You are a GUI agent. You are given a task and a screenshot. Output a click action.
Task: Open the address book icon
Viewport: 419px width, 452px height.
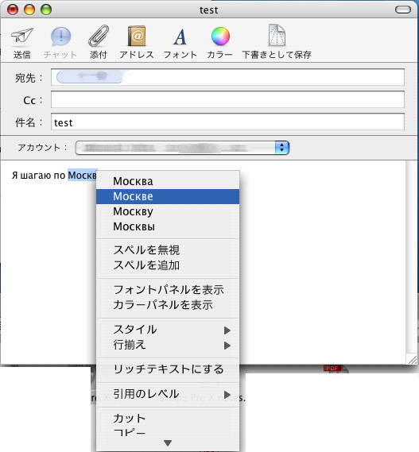coord(137,37)
